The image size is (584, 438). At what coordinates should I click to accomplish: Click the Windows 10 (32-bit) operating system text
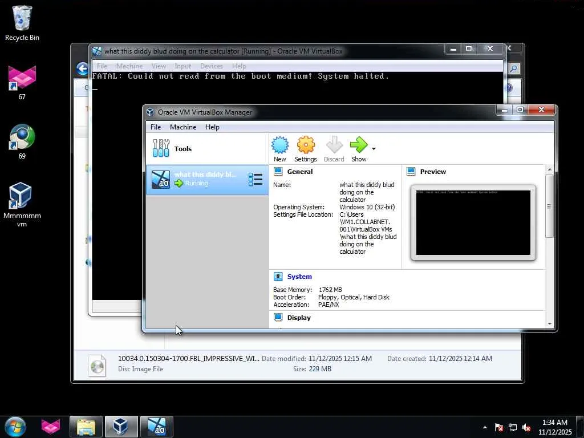tap(367, 207)
